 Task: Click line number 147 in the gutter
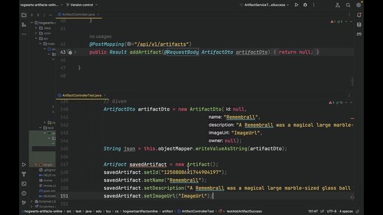pyautogui.click(x=64, y=164)
